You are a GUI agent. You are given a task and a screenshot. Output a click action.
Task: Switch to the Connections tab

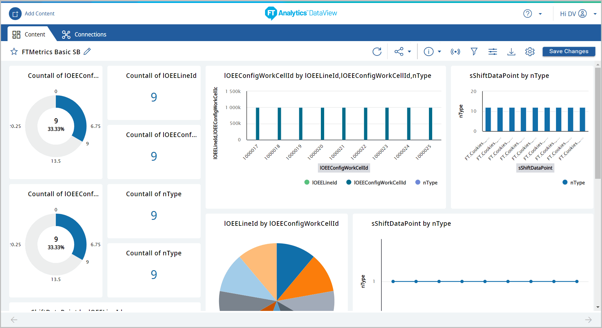(84, 35)
